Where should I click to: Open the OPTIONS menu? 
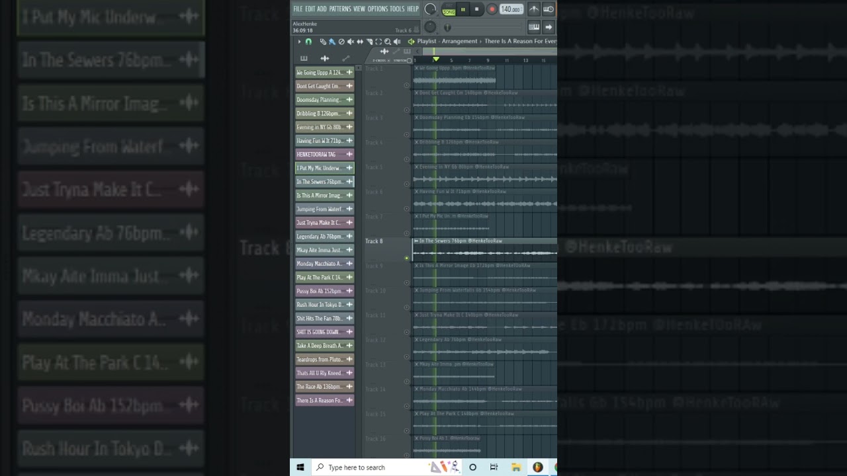click(378, 9)
